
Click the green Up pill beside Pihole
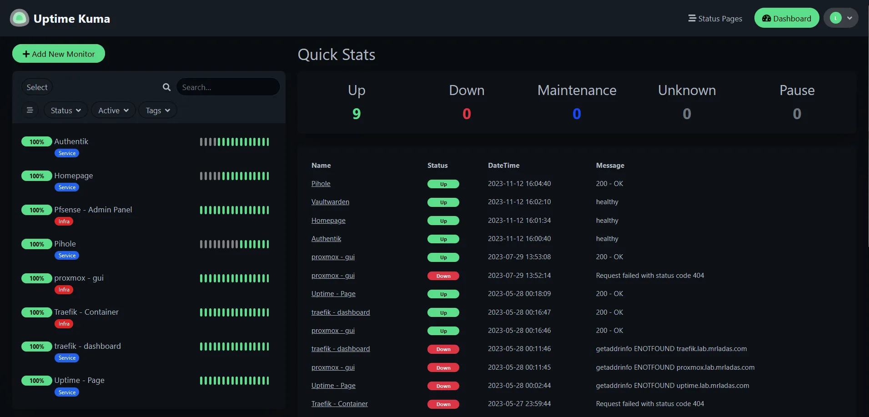[x=443, y=184]
